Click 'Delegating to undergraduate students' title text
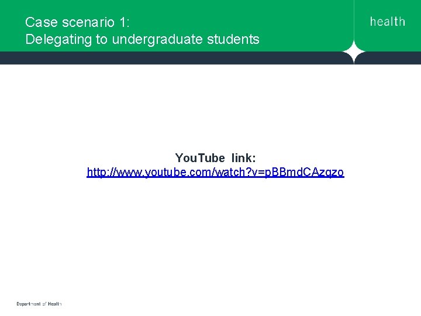The image size is (421, 316). pos(142,39)
